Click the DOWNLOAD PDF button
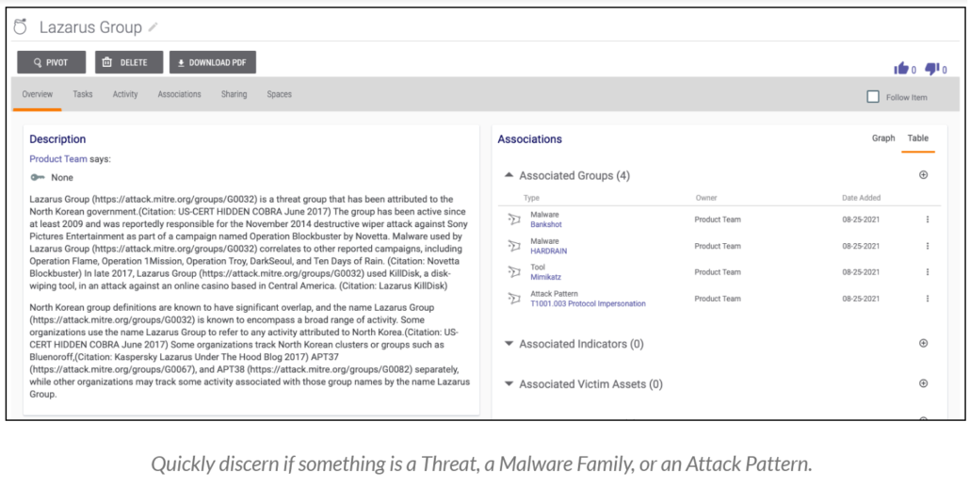 tap(212, 62)
